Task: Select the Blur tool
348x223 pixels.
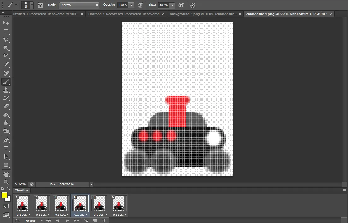Action: click(x=6, y=123)
